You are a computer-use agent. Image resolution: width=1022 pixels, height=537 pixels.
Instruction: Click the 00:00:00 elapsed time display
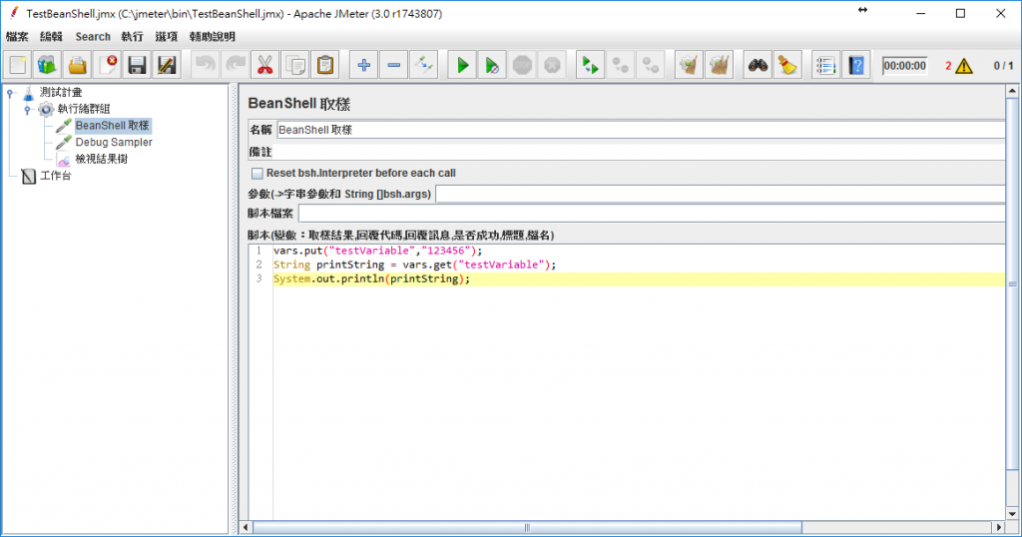(904, 66)
